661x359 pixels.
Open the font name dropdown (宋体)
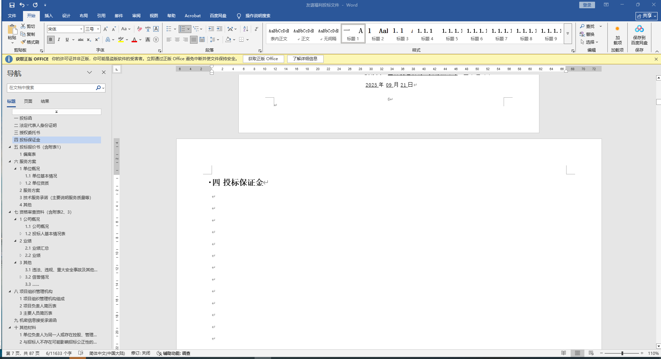pos(81,29)
